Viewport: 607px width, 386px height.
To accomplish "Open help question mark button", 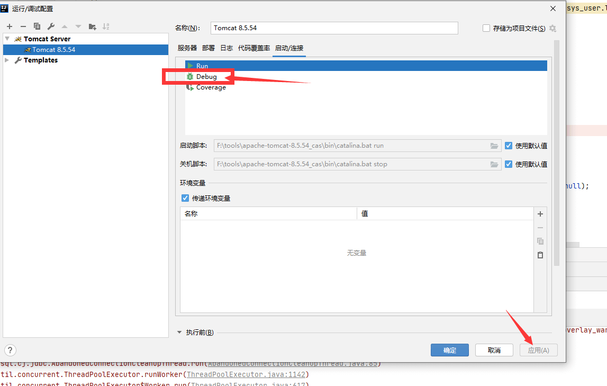I will click(x=10, y=351).
